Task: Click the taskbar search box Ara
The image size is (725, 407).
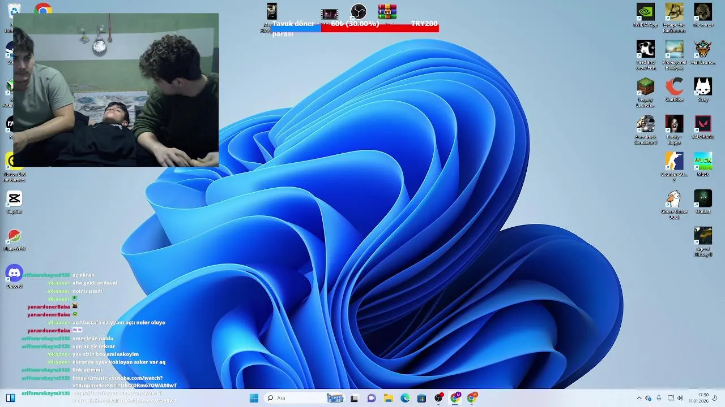Action: click(304, 398)
